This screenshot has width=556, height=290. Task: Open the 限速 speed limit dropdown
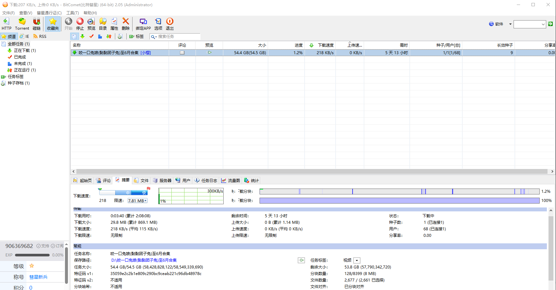137,201
